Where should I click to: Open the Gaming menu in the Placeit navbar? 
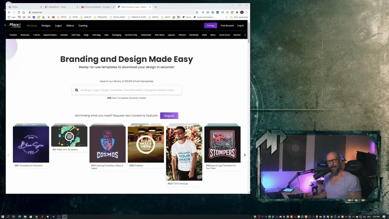coord(83,25)
